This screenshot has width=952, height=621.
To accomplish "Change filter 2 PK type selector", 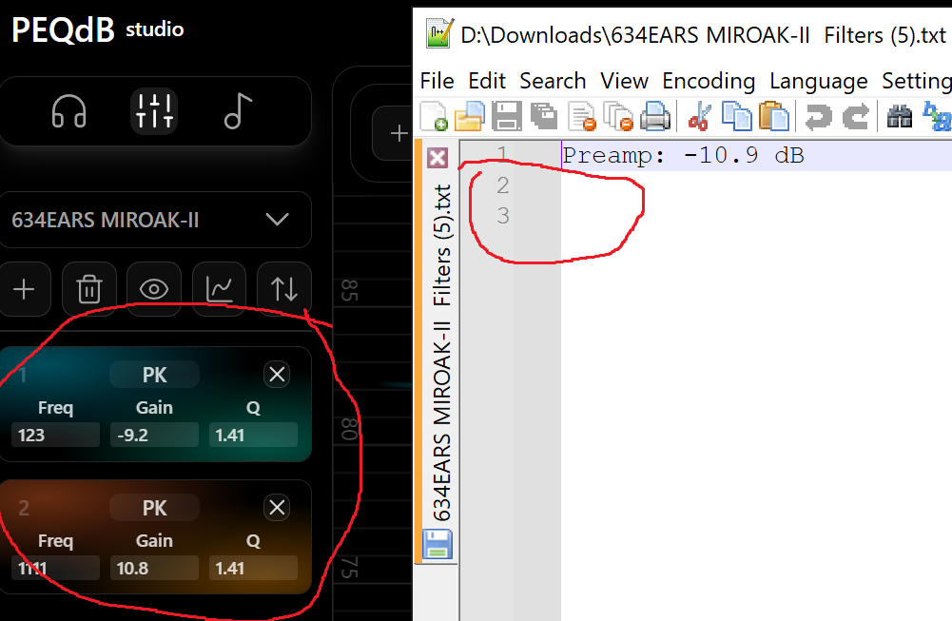I will pos(154,508).
